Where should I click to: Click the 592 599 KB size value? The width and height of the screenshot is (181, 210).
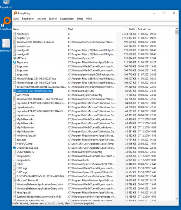coord(130,42)
